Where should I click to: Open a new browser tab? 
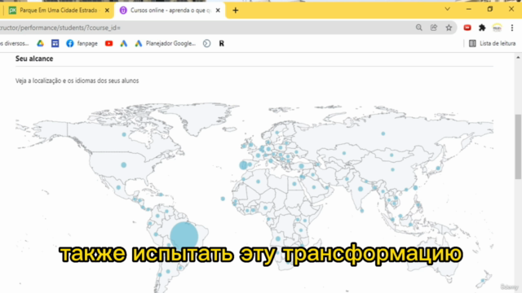[236, 11]
